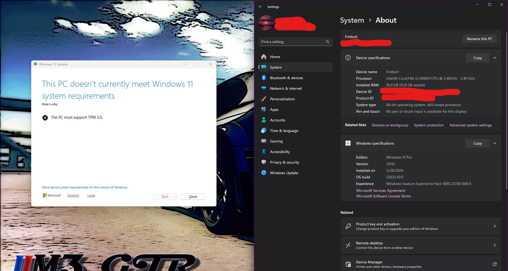
Task: Click the Windows Update sync icon
Action: point(264,173)
